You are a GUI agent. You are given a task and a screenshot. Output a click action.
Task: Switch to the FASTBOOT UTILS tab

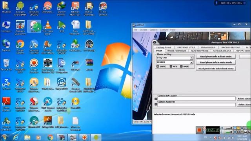pos(186,47)
